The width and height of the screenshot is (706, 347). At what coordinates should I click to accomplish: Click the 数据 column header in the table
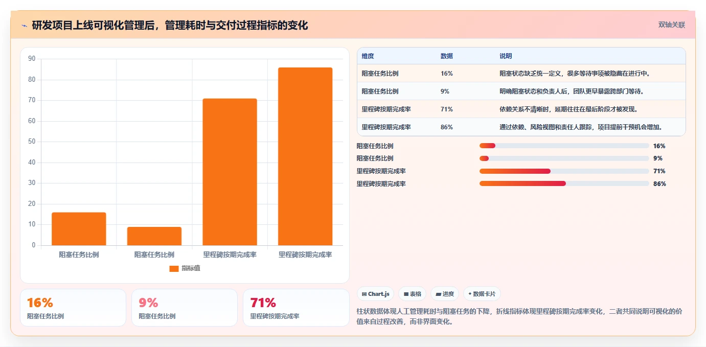tap(446, 56)
